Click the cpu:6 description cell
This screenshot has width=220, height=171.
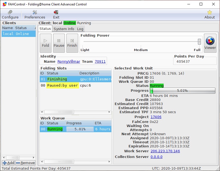85,85
